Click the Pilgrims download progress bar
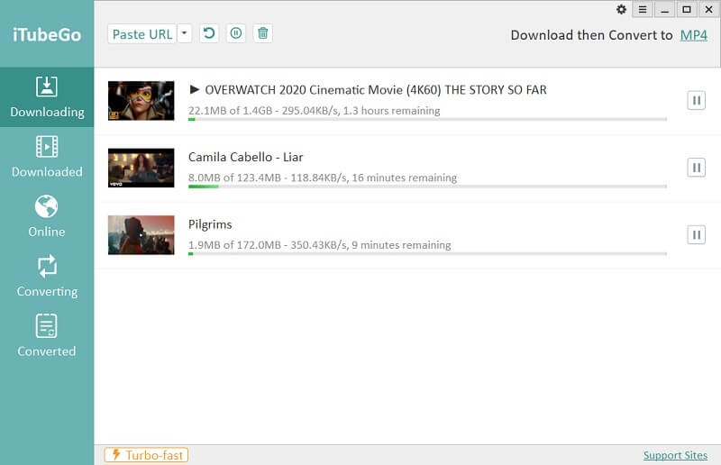 (427, 254)
